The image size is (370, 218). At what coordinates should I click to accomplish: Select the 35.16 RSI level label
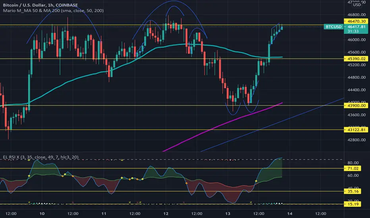(353, 191)
